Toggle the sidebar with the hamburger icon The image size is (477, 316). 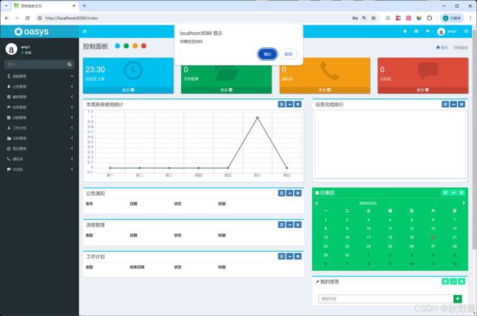click(x=85, y=32)
